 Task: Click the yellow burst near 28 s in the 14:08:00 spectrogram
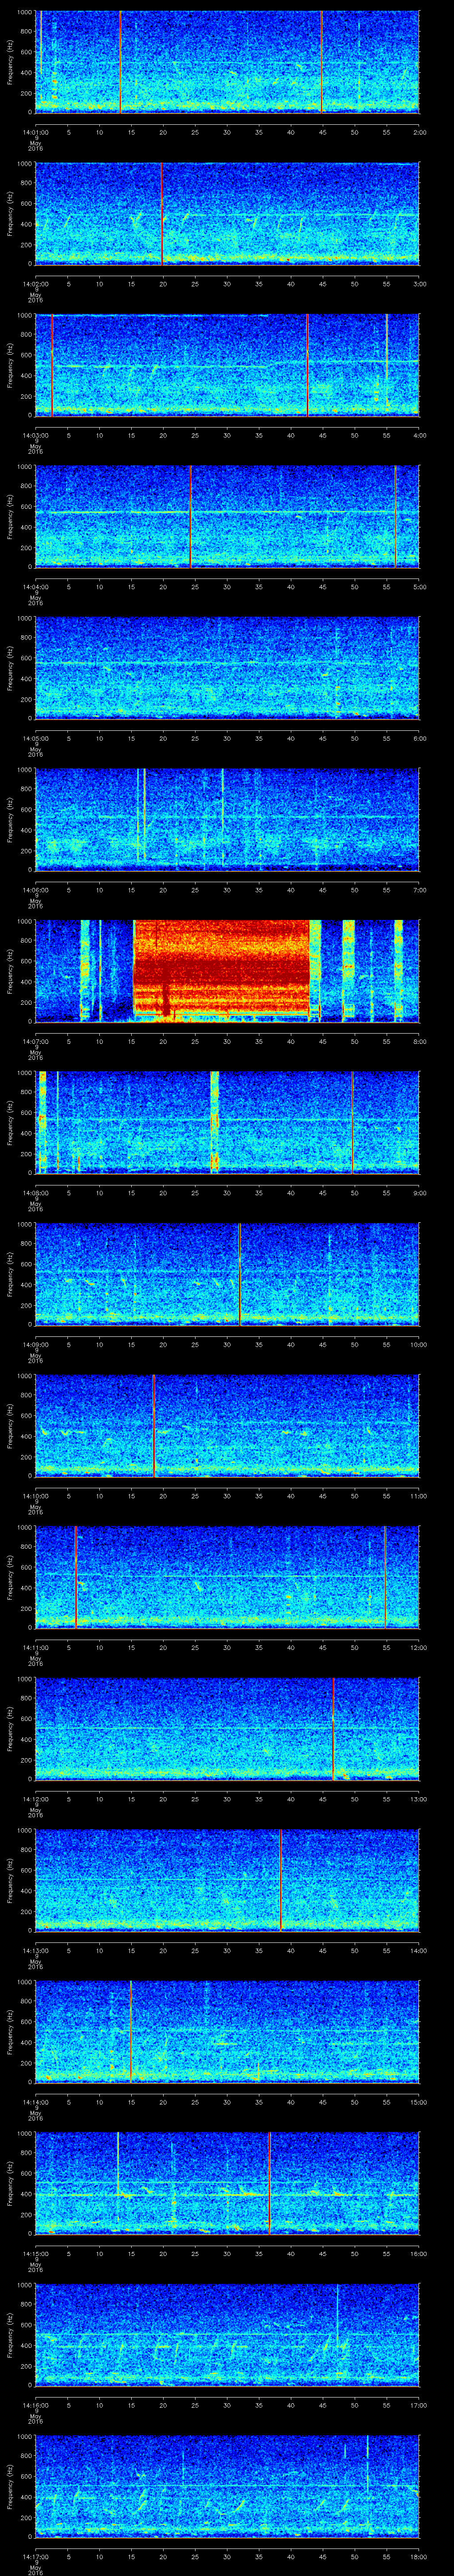(215, 1122)
